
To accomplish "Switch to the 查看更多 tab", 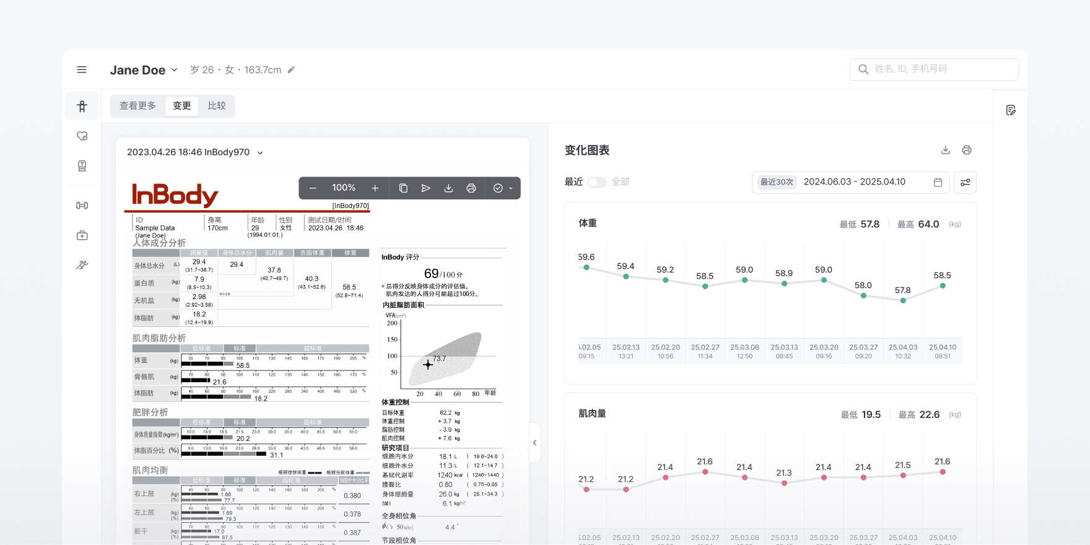I will pyautogui.click(x=137, y=106).
